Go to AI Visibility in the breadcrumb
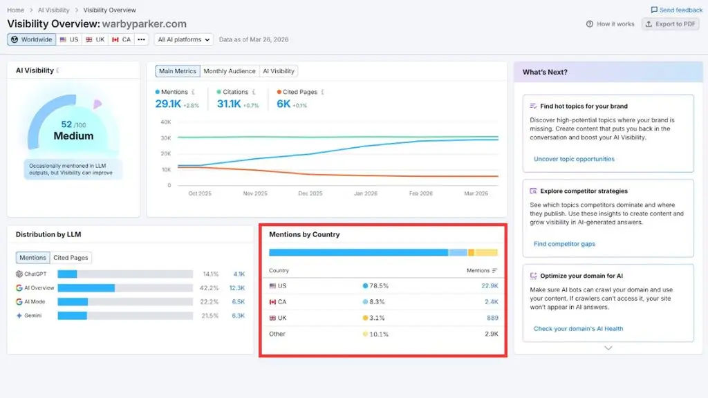 point(54,10)
